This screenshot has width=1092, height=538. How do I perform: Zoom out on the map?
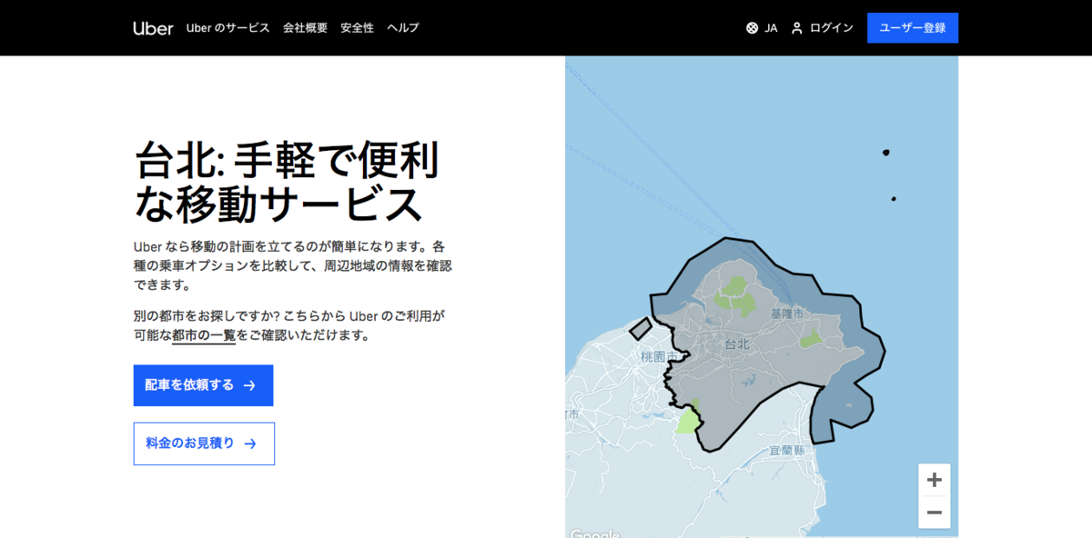click(934, 513)
